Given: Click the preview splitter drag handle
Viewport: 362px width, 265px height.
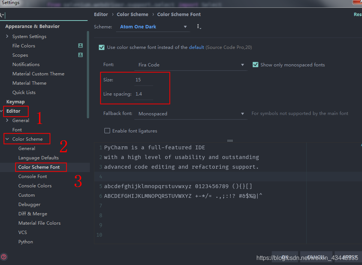Looking at the screenshot, I should (x=230, y=140).
